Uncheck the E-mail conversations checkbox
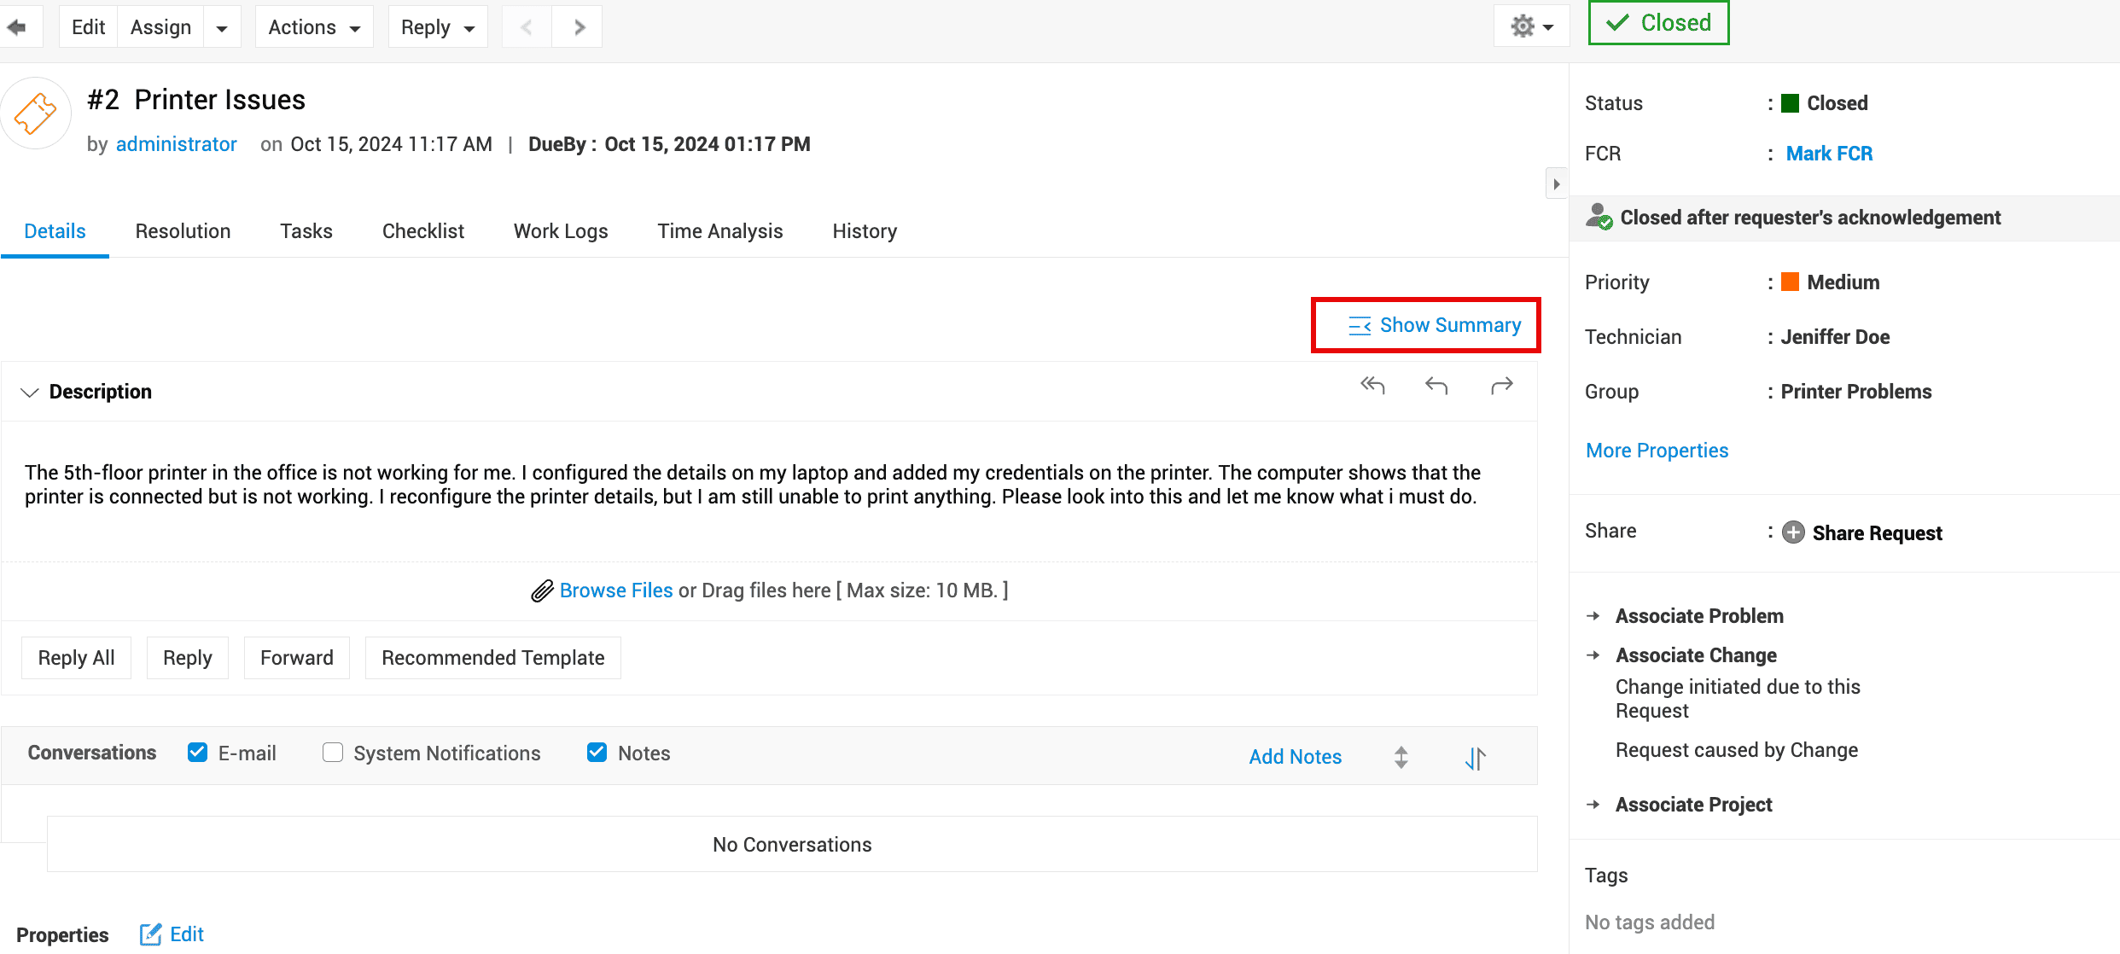Image resolution: width=2120 pixels, height=954 pixels. [197, 753]
